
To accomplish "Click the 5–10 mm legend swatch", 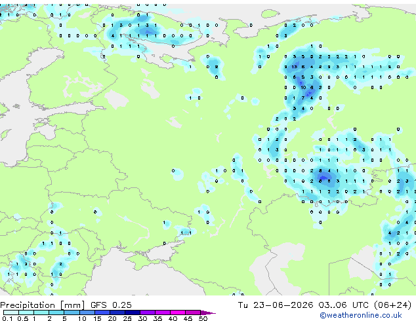I will (72, 312).
